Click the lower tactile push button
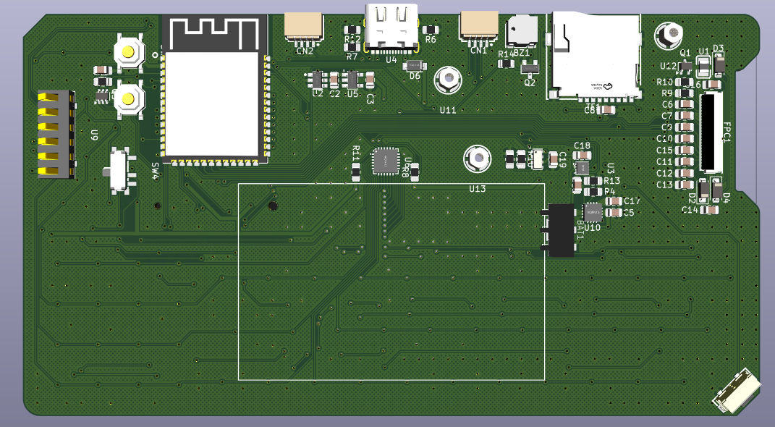775x427 pixels. (x=128, y=100)
